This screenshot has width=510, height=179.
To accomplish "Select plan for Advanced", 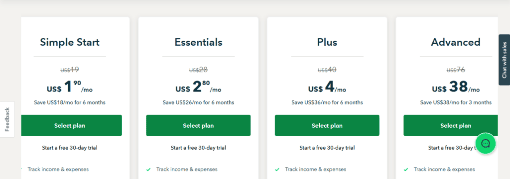I will 451,125.
